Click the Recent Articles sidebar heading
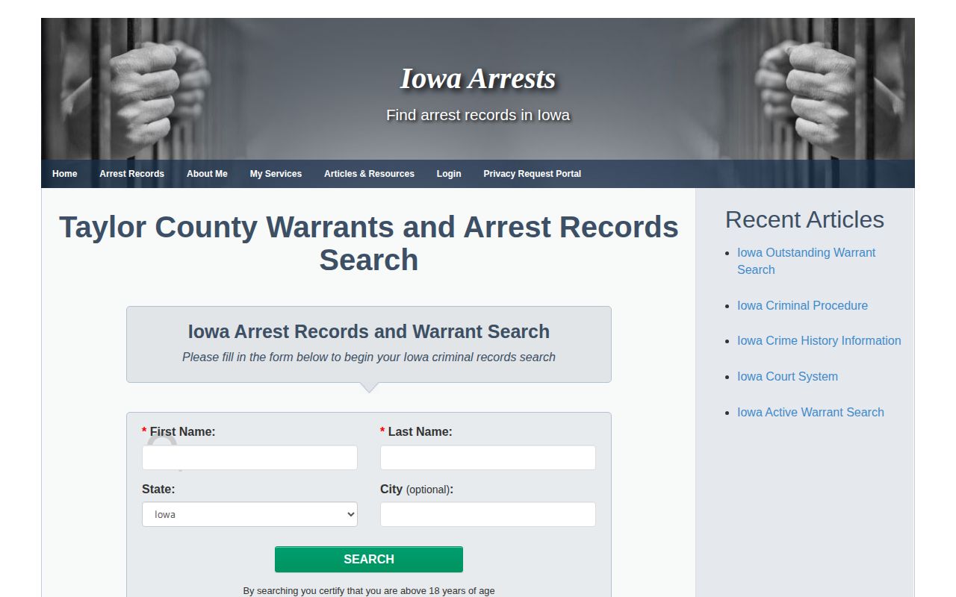The image size is (956, 597). click(804, 219)
